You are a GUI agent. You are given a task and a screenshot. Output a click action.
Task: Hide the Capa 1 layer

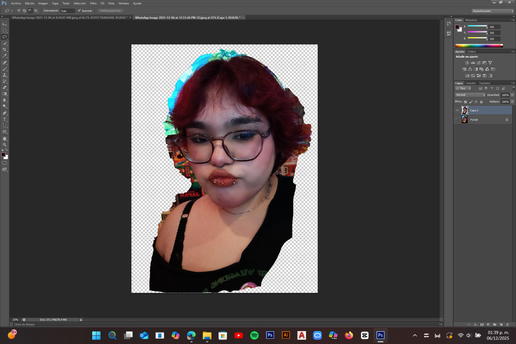coord(457,110)
